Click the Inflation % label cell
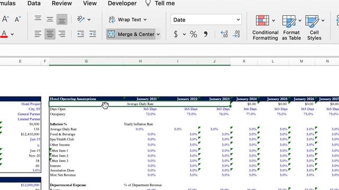Image resolution: width=339 pixels, height=190 pixels. 58,124
